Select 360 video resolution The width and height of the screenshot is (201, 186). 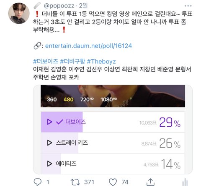pos(52,99)
